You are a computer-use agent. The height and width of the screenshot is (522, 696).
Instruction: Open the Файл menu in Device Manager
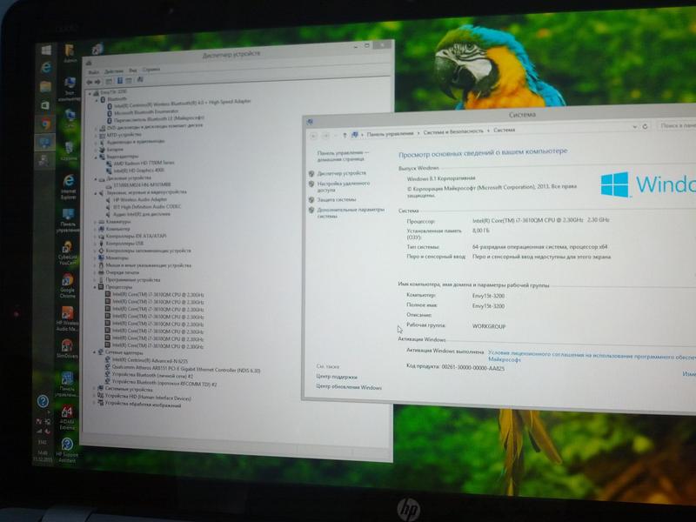tap(91, 69)
